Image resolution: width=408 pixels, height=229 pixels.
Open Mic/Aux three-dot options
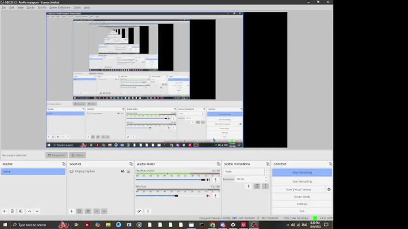pos(216,196)
